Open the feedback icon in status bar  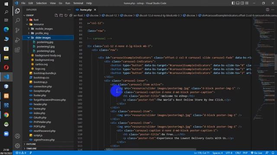point(267,153)
